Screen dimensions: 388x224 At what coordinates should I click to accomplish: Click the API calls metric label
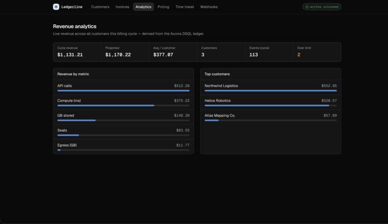[65, 86]
